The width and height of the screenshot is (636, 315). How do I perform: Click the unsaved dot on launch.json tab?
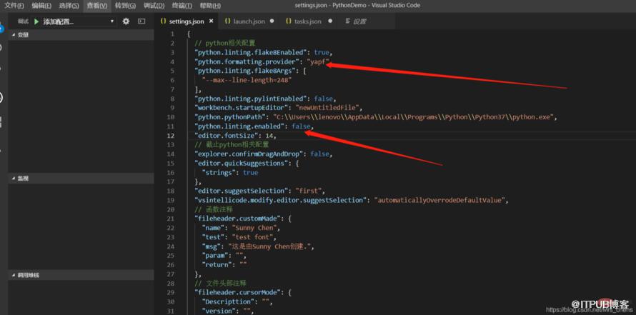(272, 21)
